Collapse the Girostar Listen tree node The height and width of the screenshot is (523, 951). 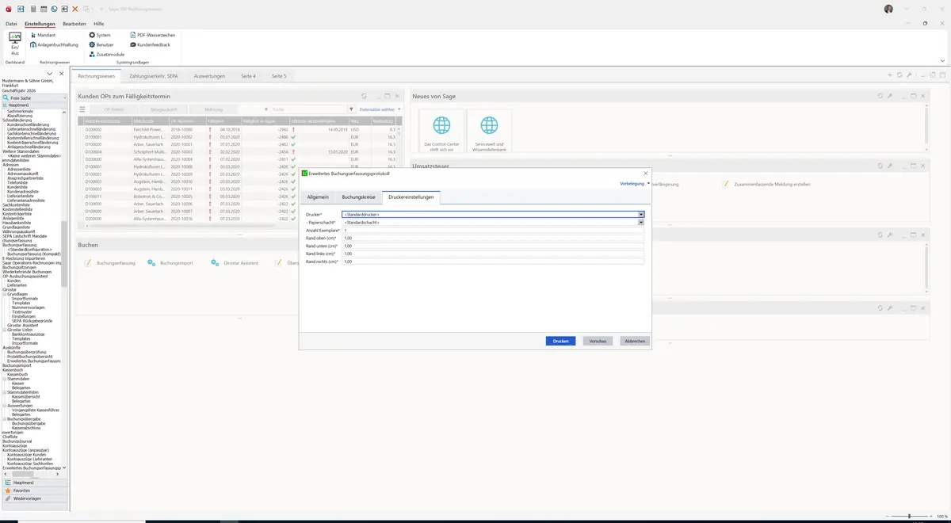(5, 330)
